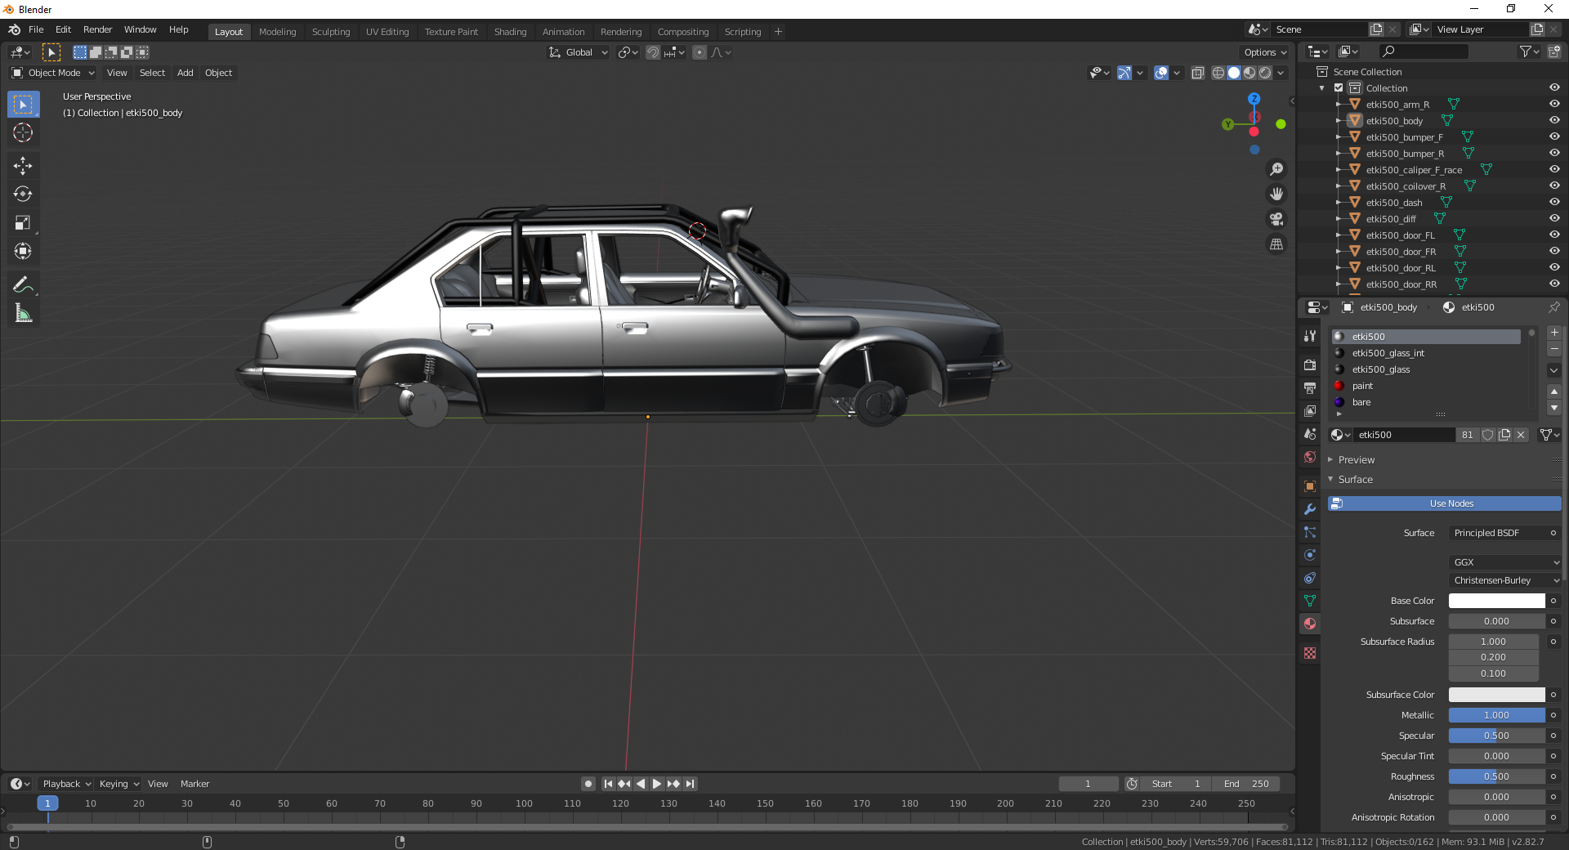1569x850 pixels.
Task: Toggle visibility of etki500_door_FL
Action: click(x=1554, y=235)
